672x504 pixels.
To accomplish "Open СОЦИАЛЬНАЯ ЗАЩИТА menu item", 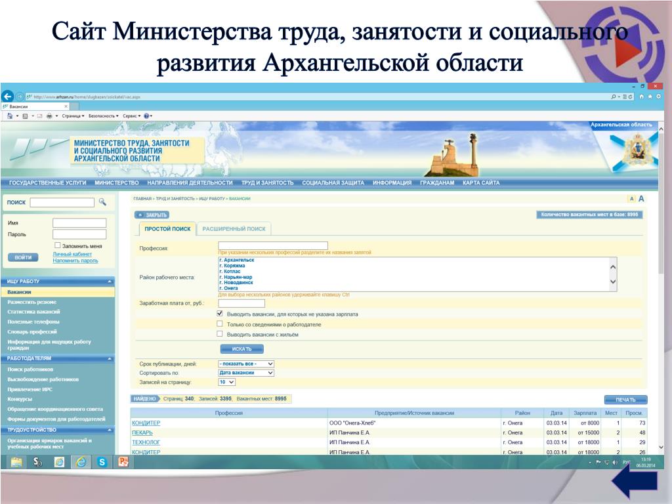I will pyautogui.click(x=333, y=182).
